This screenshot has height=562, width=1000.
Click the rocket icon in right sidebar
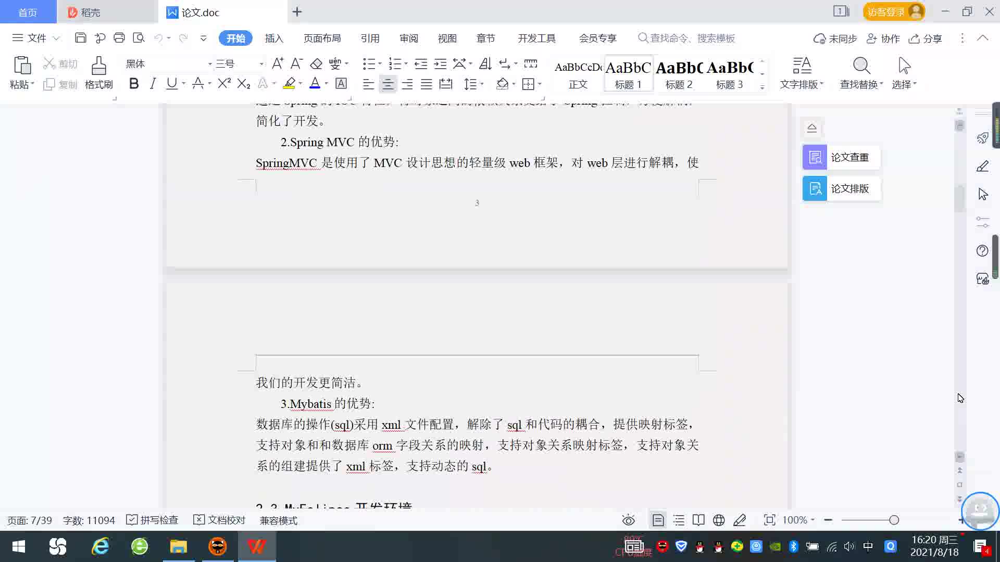[982, 138]
